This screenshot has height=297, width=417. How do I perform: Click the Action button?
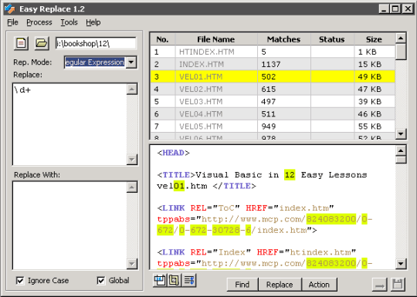tap(319, 285)
